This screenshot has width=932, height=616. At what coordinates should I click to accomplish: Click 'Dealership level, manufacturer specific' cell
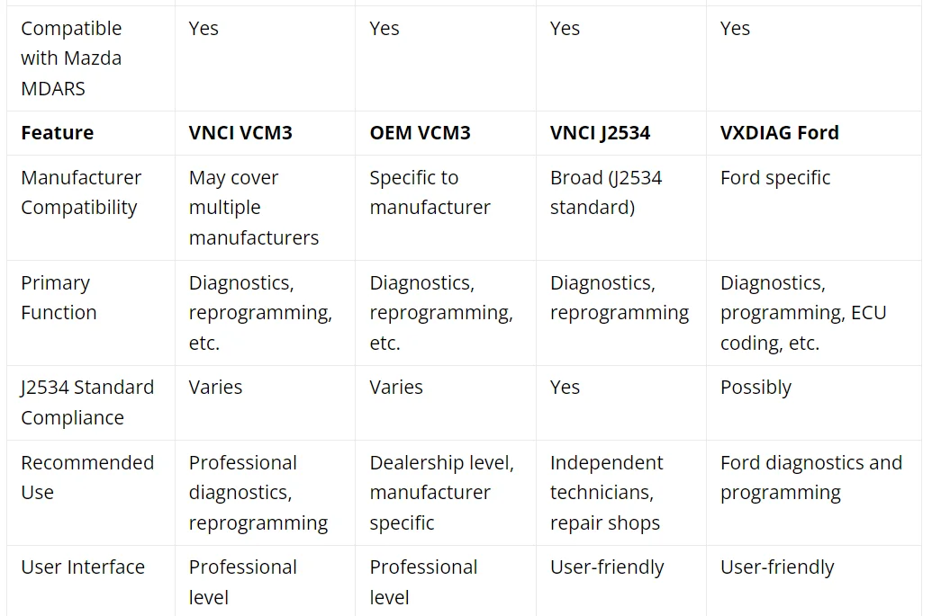pyautogui.click(x=441, y=493)
